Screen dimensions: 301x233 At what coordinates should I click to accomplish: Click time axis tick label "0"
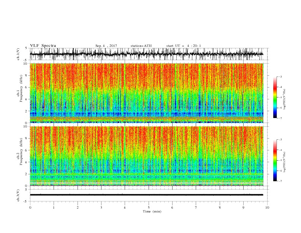(x=30, y=207)
